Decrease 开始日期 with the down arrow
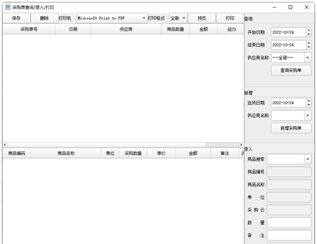 (x=309, y=34)
